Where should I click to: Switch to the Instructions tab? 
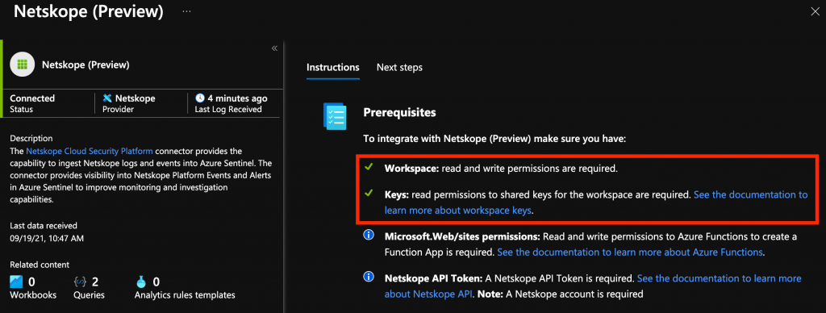[333, 68]
